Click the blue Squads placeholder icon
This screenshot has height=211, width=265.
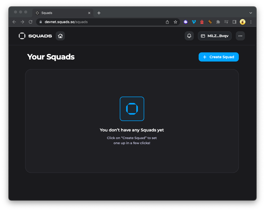tap(132, 109)
